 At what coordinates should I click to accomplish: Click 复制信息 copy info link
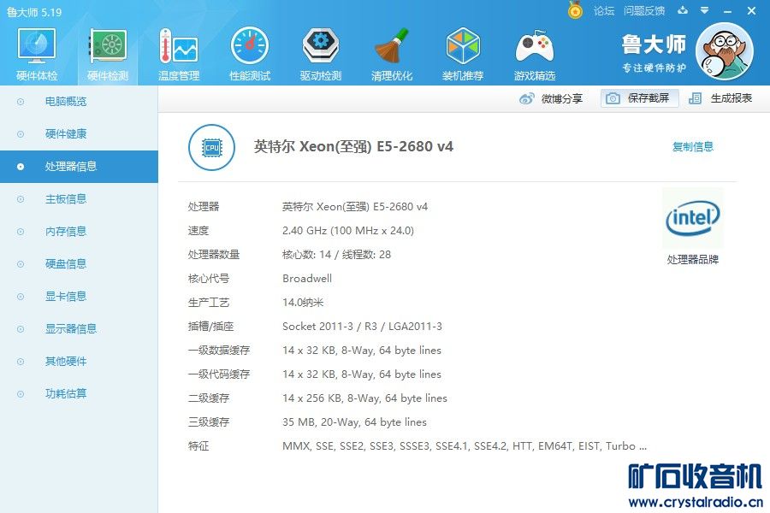point(692,146)
